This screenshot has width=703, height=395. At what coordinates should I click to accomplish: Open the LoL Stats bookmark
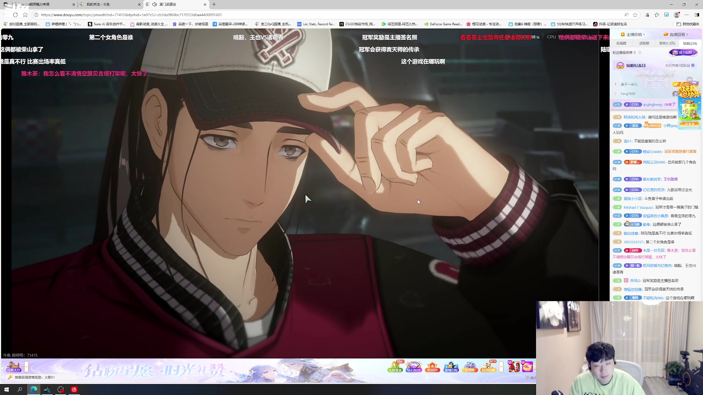[316, 24]
